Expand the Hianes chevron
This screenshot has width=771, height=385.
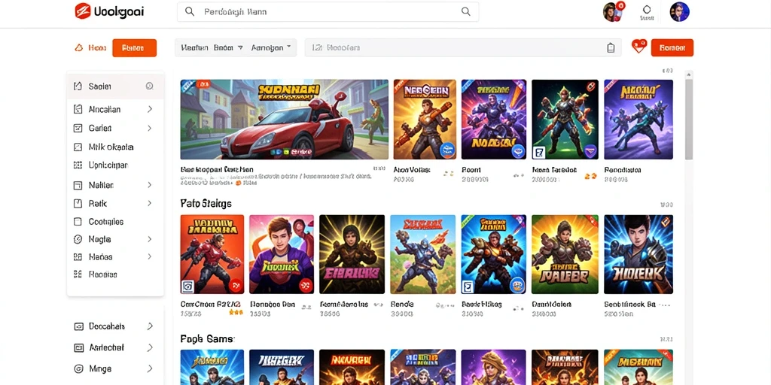coord(150,257)
